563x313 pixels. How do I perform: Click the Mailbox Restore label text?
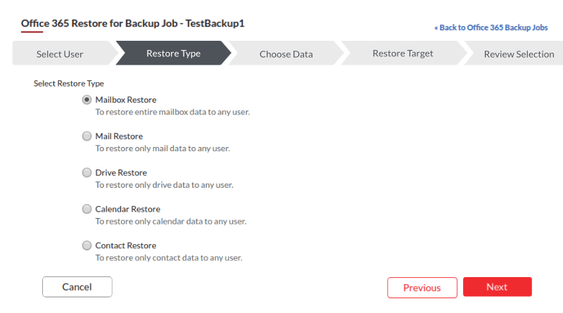[125, 100]
